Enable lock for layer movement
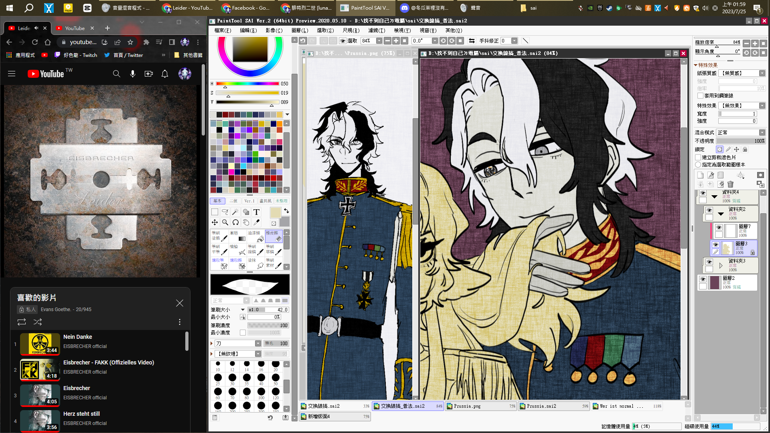 736,149
